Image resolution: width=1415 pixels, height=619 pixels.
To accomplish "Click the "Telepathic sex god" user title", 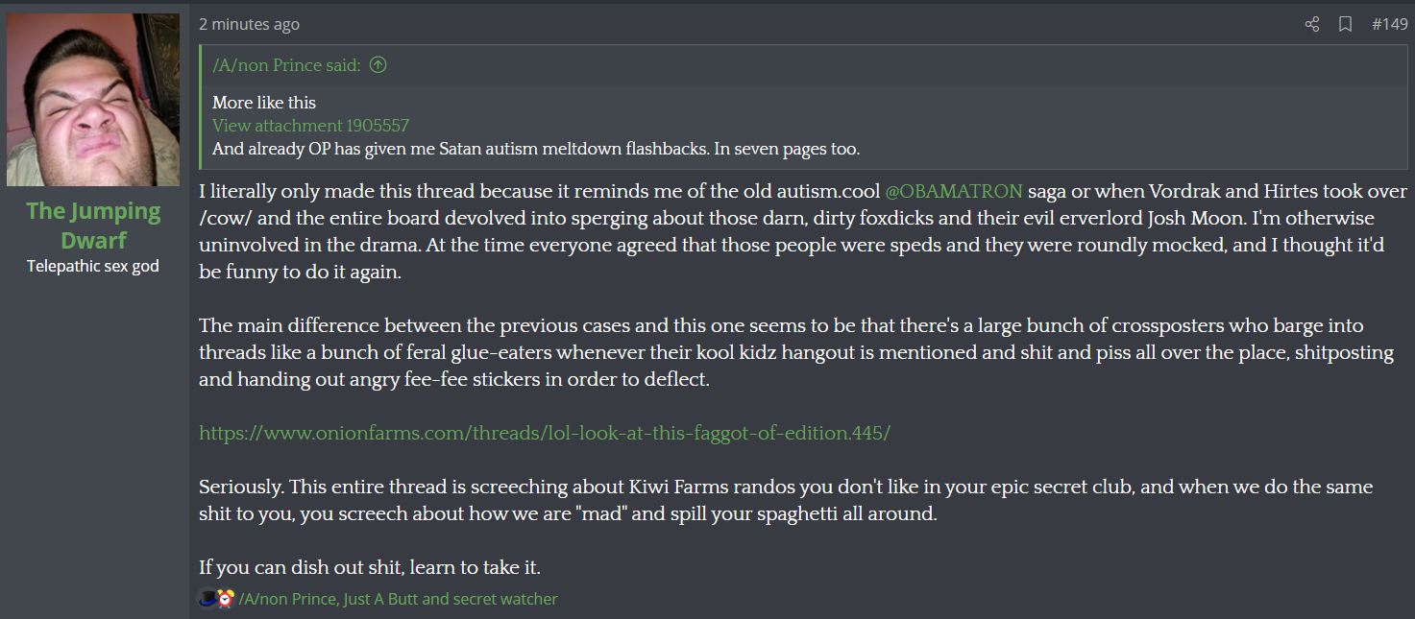I will pos(93,266).
